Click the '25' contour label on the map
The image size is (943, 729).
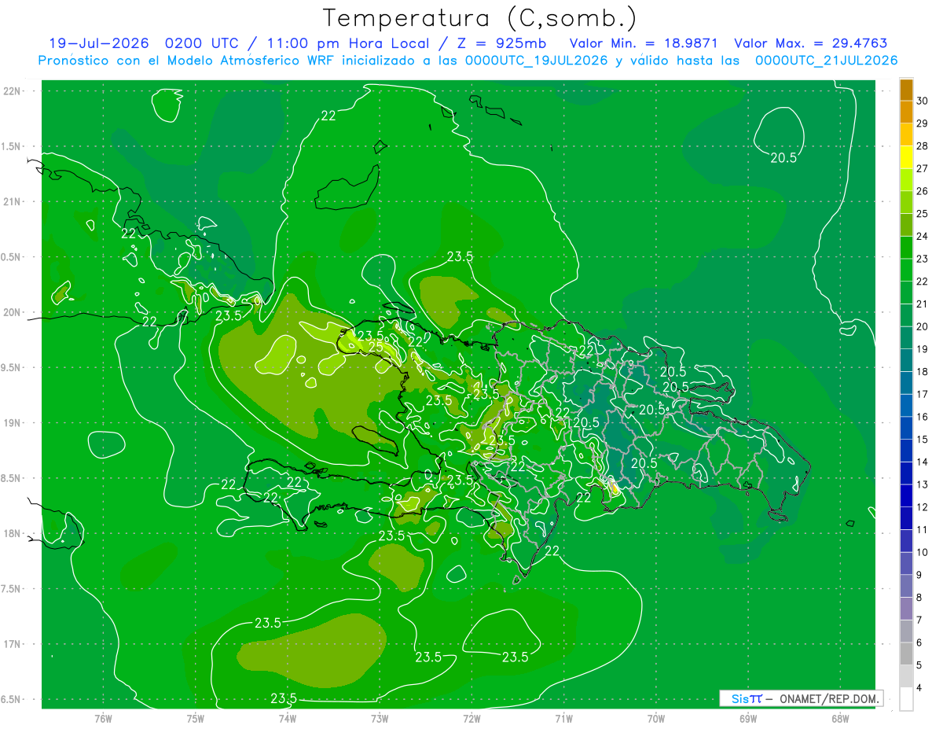(376, 347)
